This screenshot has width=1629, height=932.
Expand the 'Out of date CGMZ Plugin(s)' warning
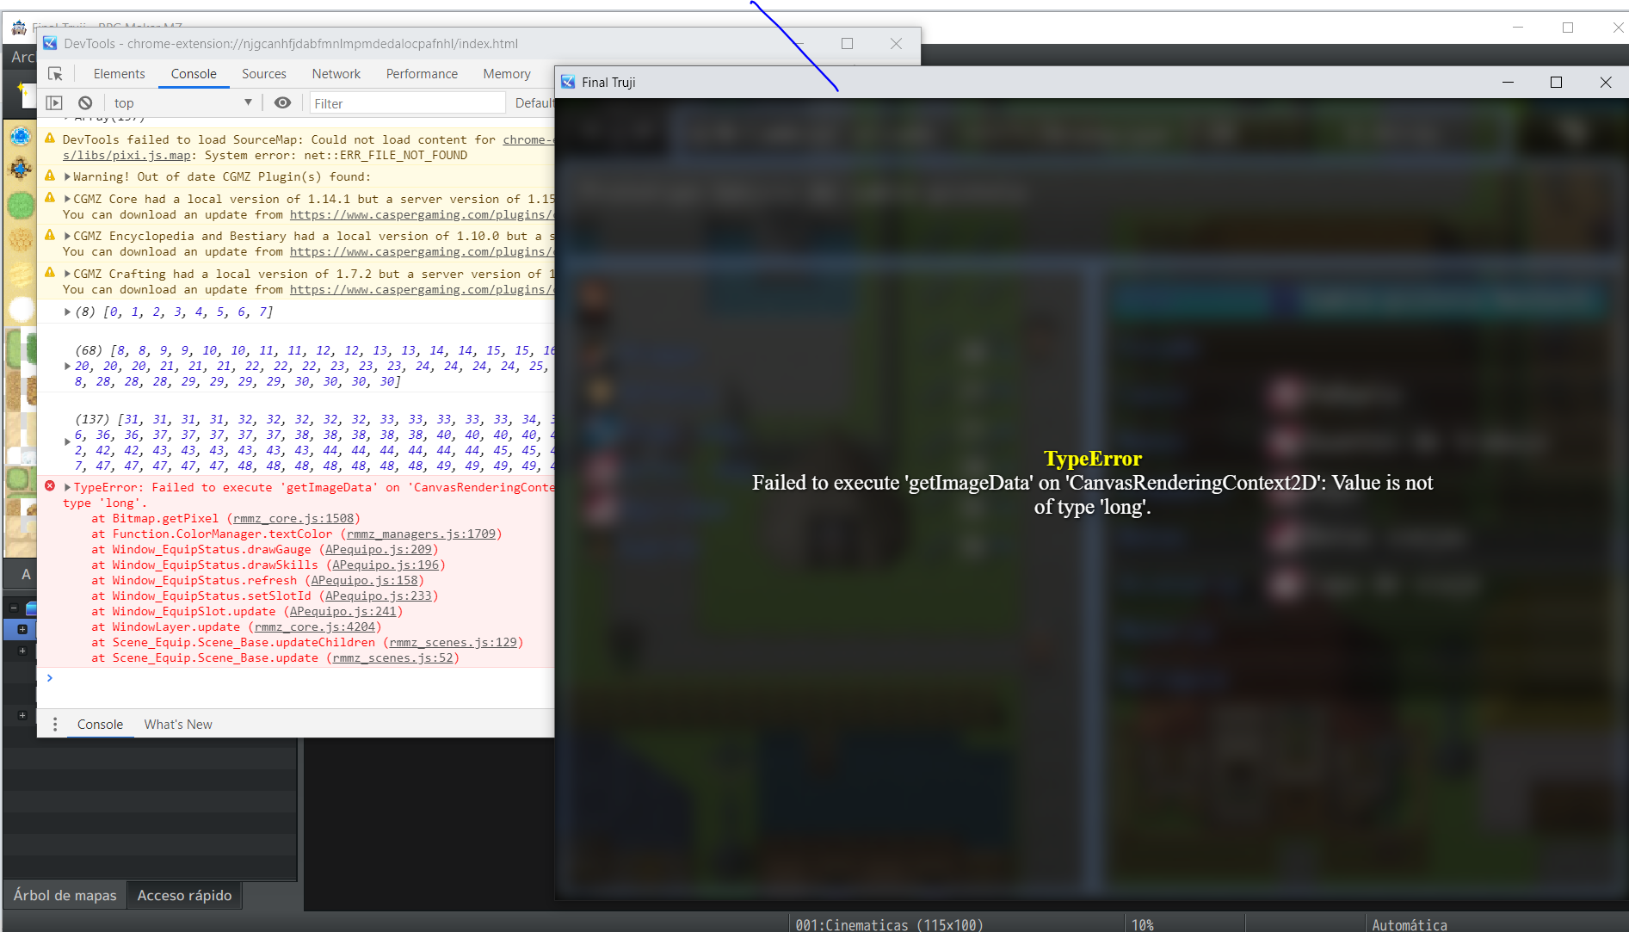67,176
